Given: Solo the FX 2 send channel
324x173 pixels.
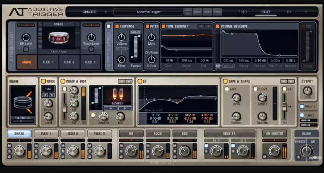Looking at the screenshot, I should point(233,151).
